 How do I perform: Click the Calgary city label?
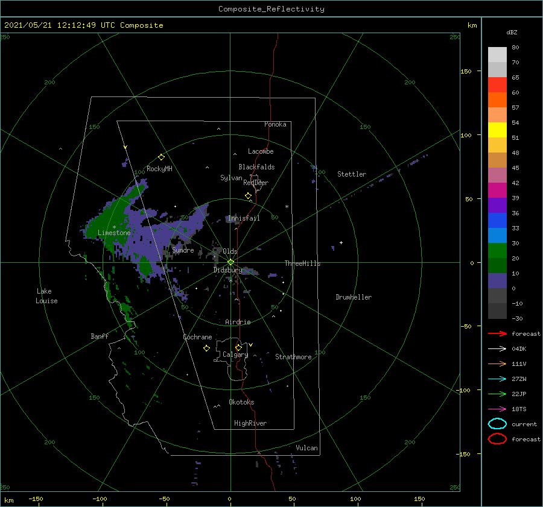click(235, 354)
